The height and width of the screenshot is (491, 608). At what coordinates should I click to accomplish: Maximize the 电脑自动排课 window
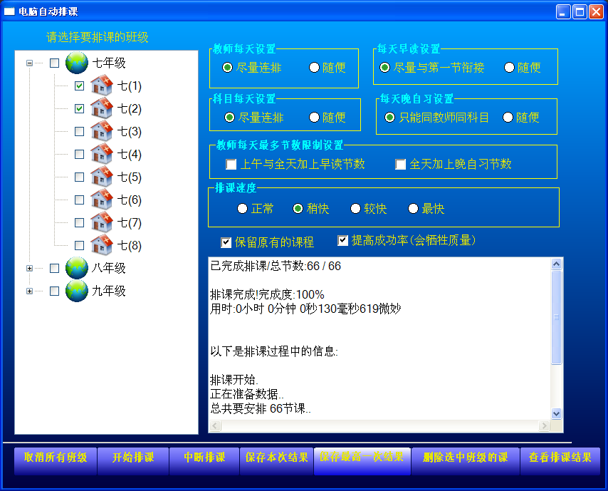point(580,11)
